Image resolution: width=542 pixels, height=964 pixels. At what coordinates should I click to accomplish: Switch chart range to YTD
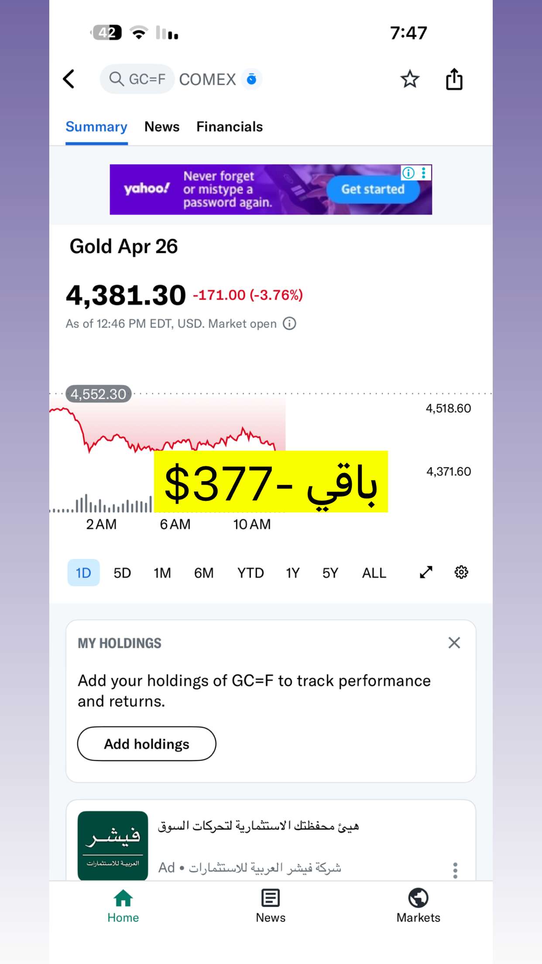[x=250, y=572]
